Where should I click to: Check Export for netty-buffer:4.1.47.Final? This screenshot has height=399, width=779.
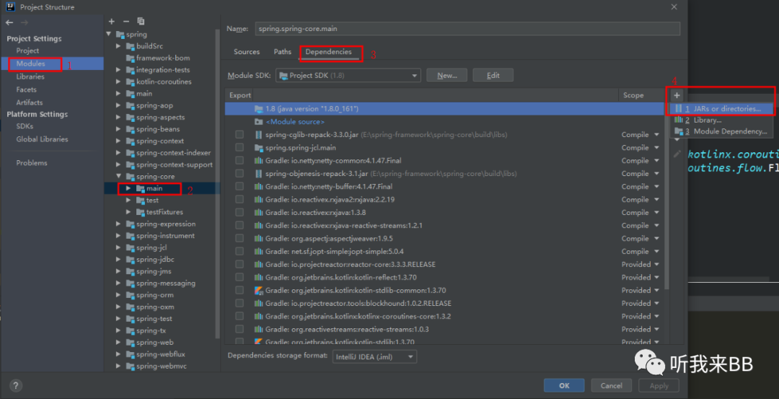[239, 186]
